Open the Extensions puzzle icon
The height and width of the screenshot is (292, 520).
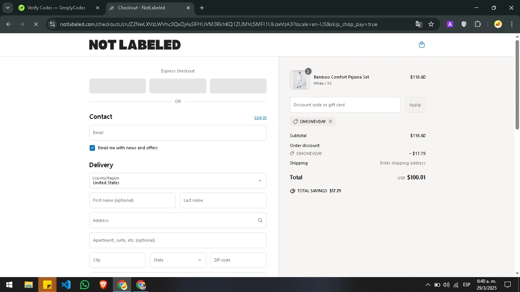pyautogui.click(x=478, y=24)
